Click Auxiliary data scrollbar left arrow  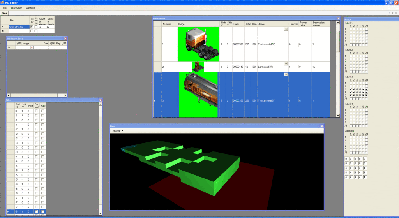tap(9, 95)
